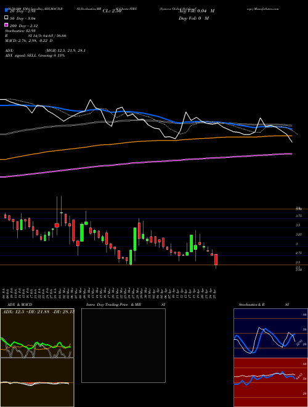The image size is (308, 407).
Task: Click the 'Stochastics: 32.93' readout
Action: coord(20,31)
